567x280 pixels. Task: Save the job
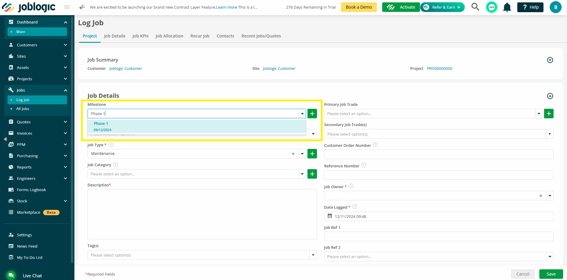pos(551,274)
